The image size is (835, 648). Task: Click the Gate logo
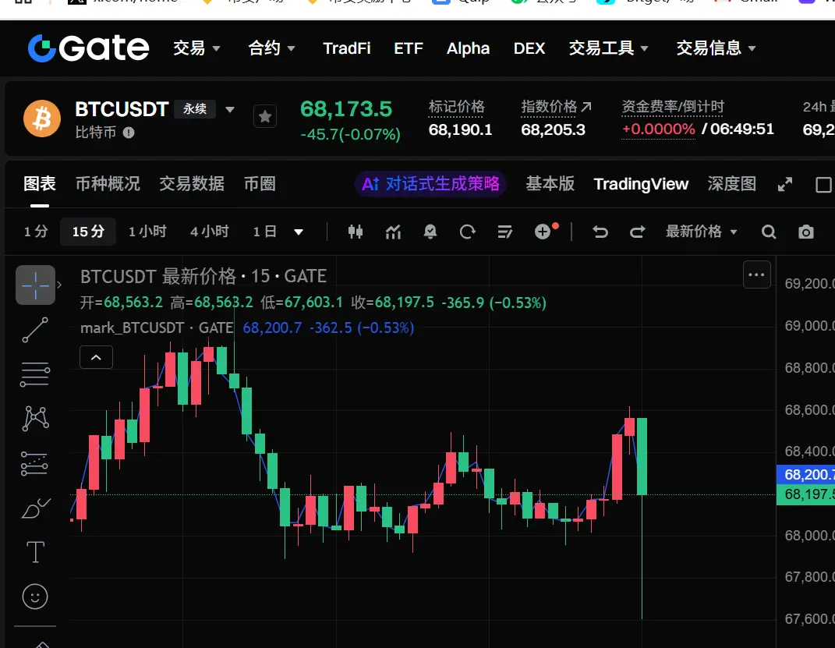[x=88, y=48]
